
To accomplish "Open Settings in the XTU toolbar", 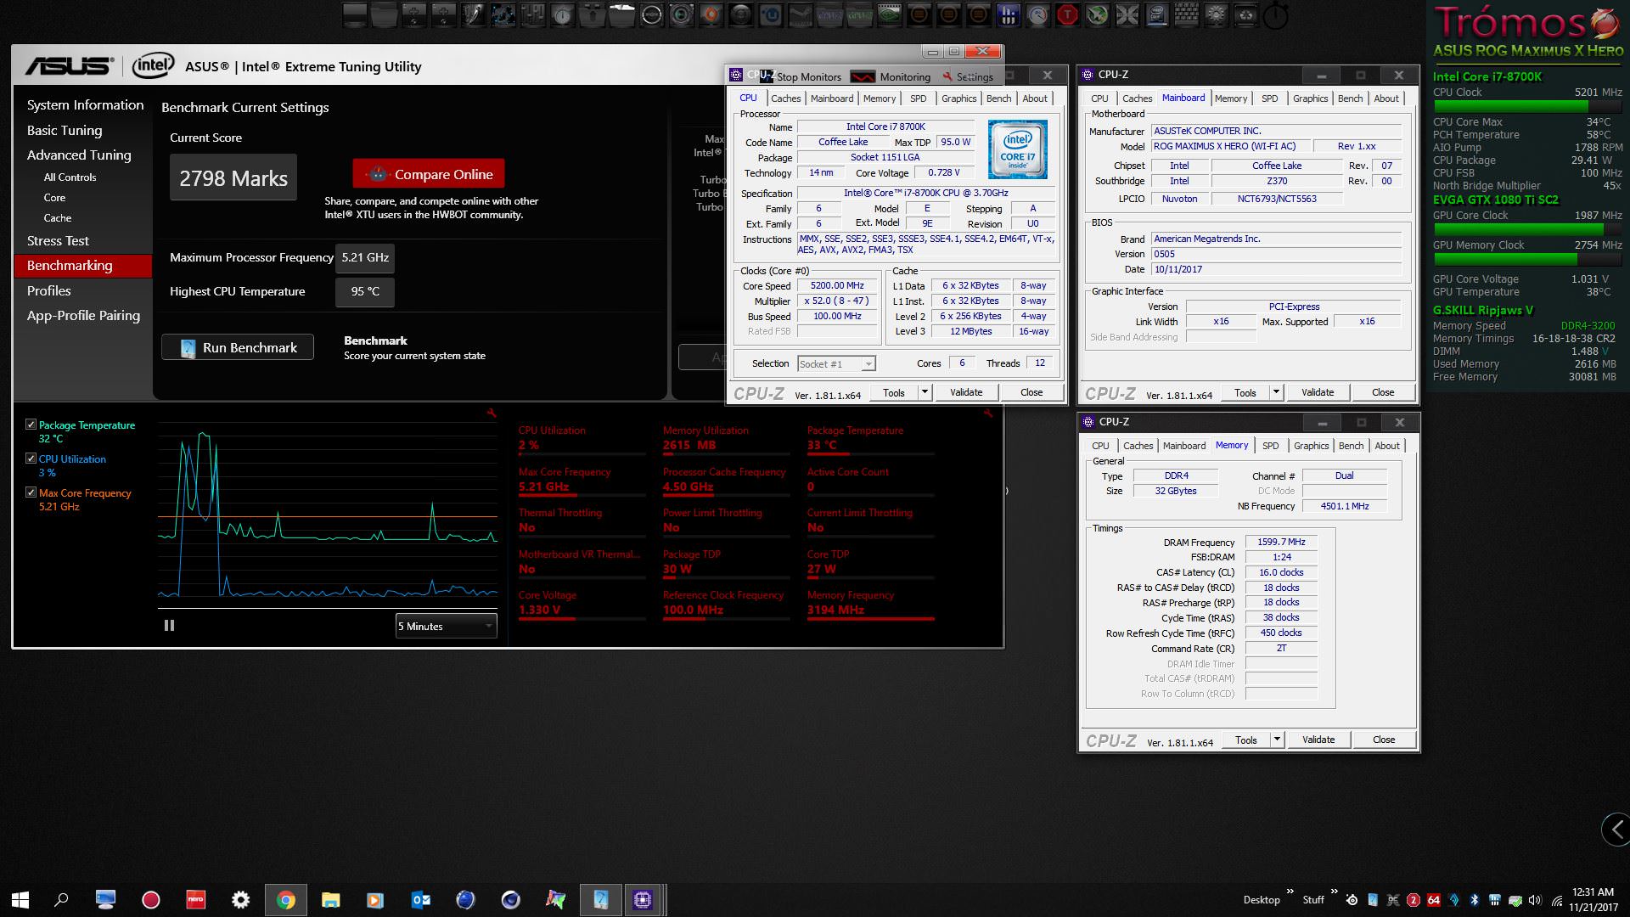I will 968,76.
